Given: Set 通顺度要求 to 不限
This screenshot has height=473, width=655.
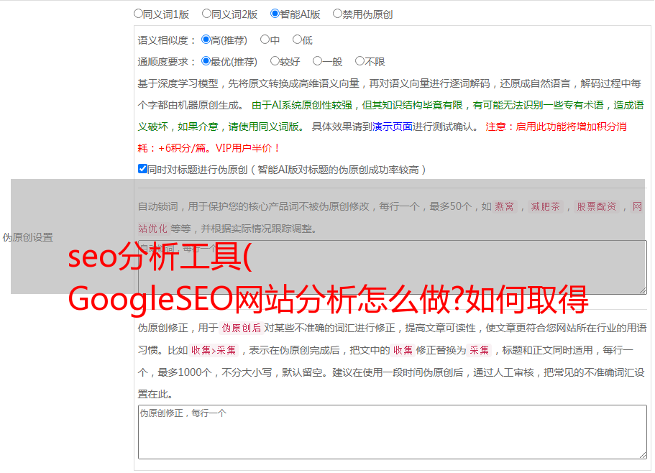Looking at the screenshot, I should pos(359,61).
